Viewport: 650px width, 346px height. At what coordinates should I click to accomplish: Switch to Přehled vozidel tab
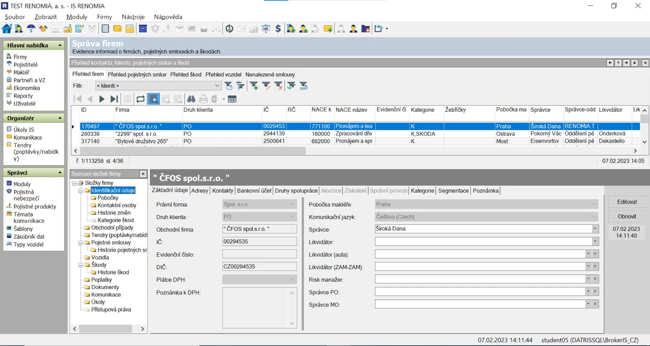click(223, 74)
